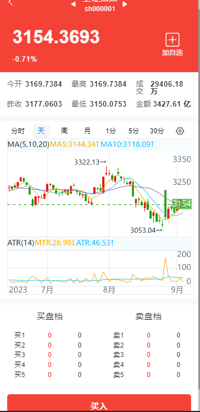Switch to the 周 weekly chart
The height and width of the screenshot is (412, 200).
64,131
